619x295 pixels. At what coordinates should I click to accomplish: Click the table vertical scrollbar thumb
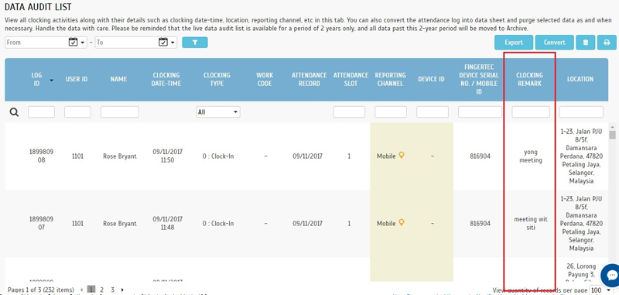(612, 135)
